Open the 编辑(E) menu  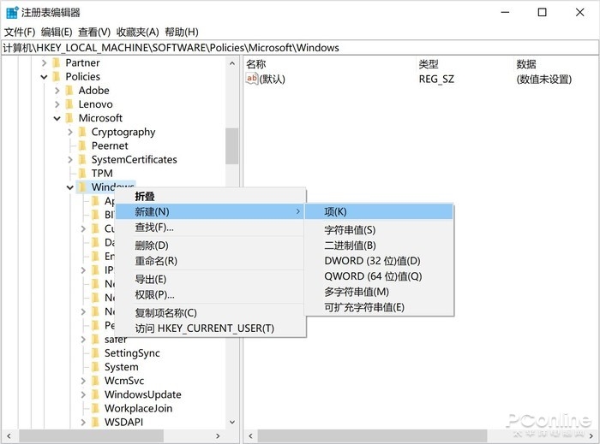pyautogui.click(x=57, y=32)
